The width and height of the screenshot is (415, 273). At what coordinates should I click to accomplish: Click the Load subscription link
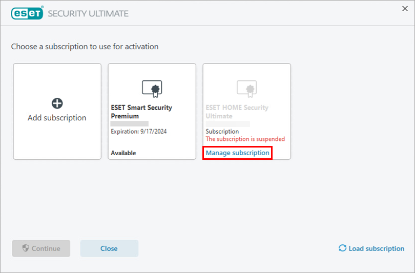click(x=377, y=248)
